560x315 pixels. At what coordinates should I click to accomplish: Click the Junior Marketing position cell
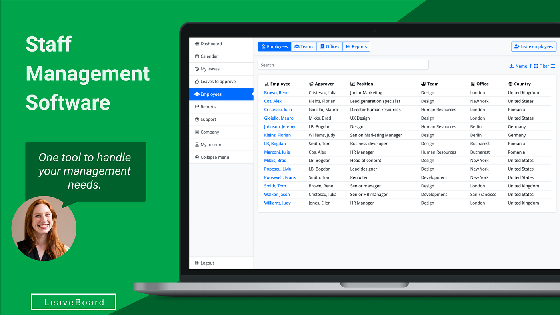click(366, 93)
